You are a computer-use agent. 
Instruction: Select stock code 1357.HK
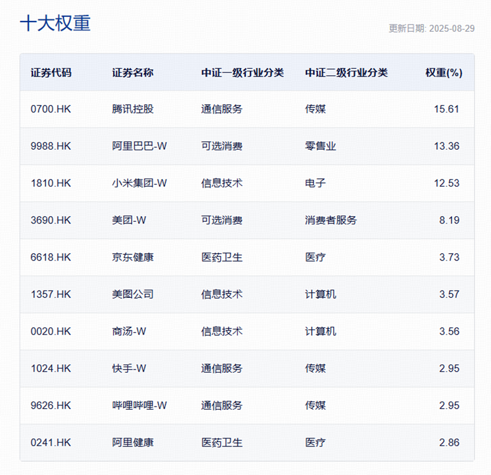pyautogui.click(x=51, y=295)
